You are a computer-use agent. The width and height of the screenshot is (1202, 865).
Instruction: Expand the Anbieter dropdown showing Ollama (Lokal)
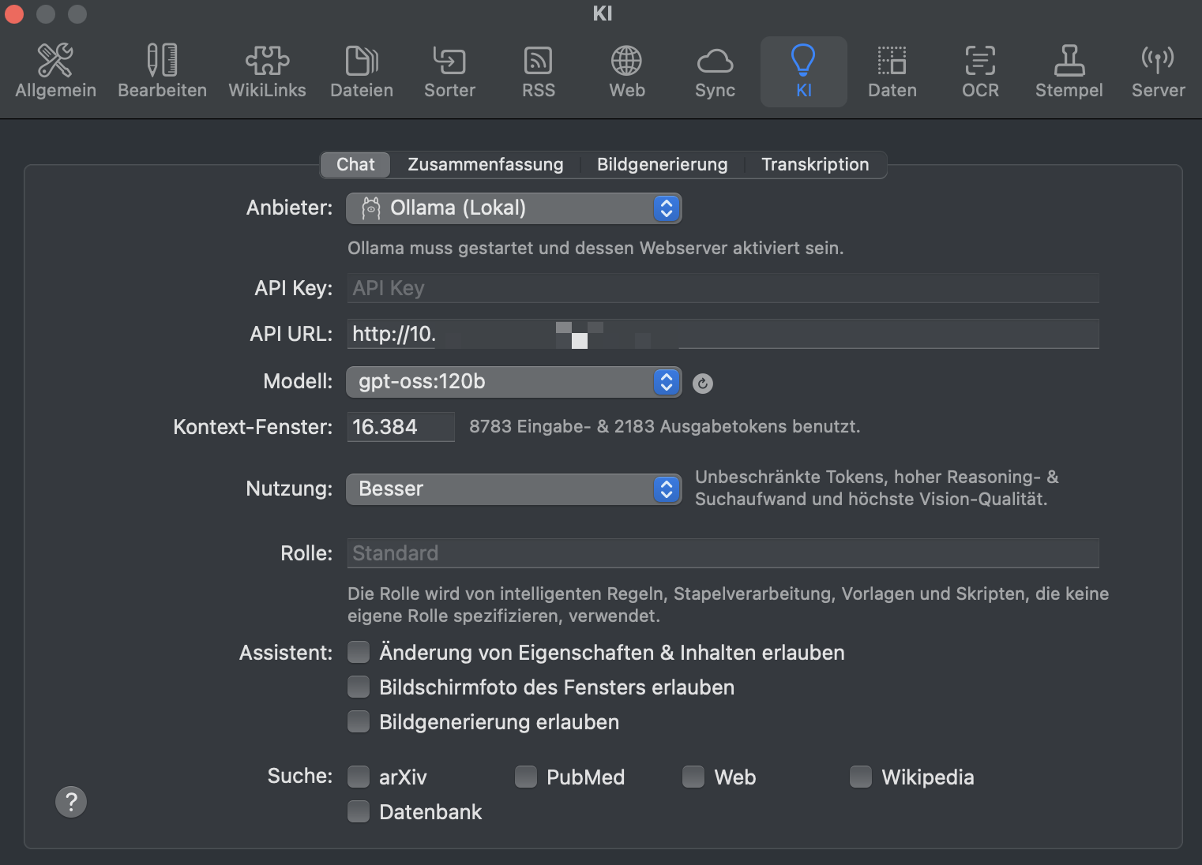[x=514, y=208]
